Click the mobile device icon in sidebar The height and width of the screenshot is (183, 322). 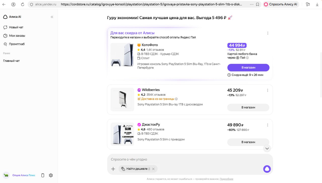tap(43, 175)
